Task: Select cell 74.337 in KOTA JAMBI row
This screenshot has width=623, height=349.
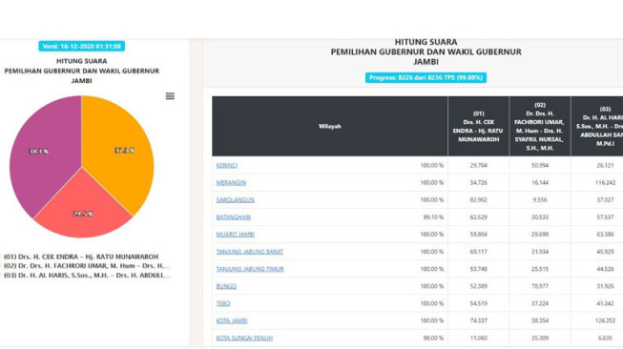Action: 478,320
